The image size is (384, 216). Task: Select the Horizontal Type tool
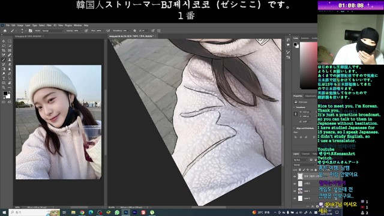coord(4,78)
